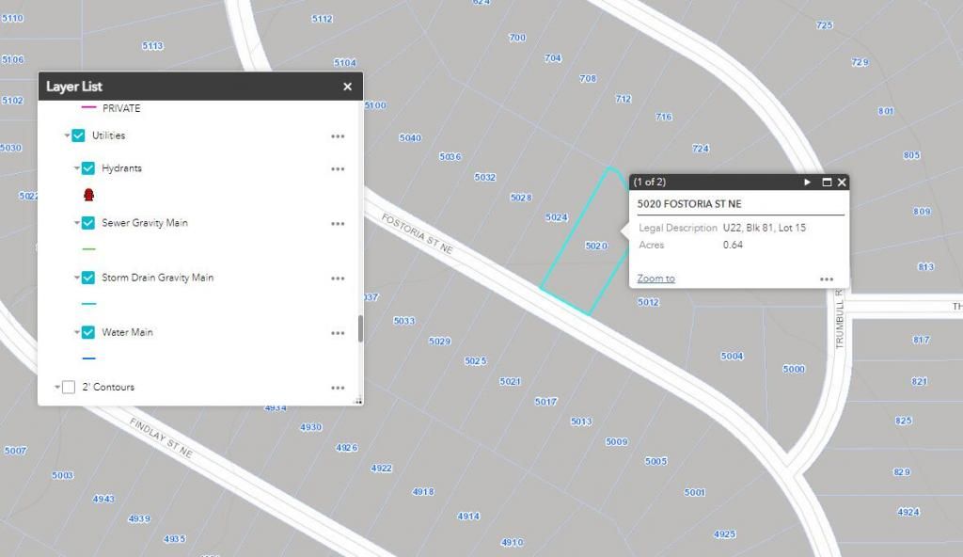Image resolution: width=963 pixels, height=557 pixels.
Task: Collapse the Utilities layer group
Action: click(x=67, y=136)
